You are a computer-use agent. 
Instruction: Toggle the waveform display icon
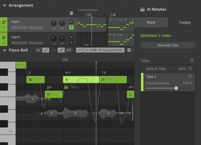pos(94,50)
